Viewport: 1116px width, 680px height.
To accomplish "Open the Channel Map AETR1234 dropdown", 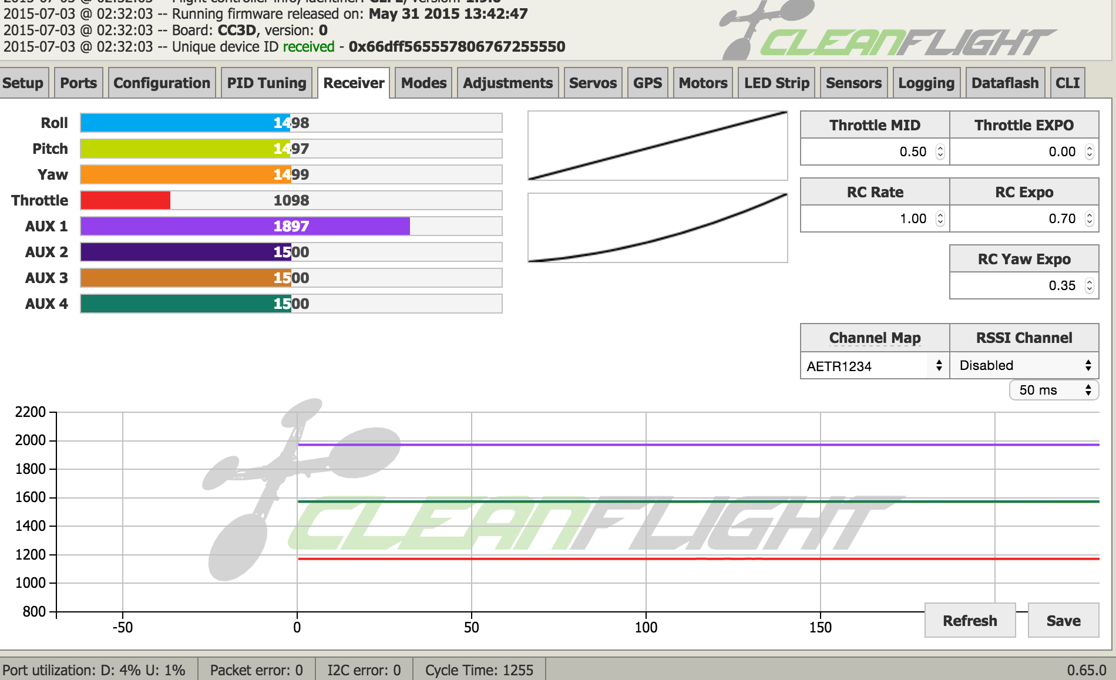I will 875,366.
